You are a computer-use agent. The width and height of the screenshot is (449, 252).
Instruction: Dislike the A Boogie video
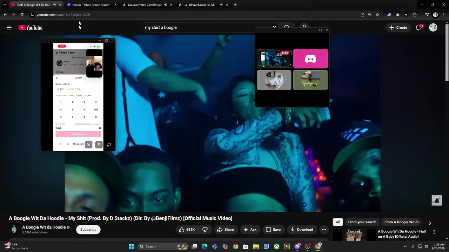[205, 230]
